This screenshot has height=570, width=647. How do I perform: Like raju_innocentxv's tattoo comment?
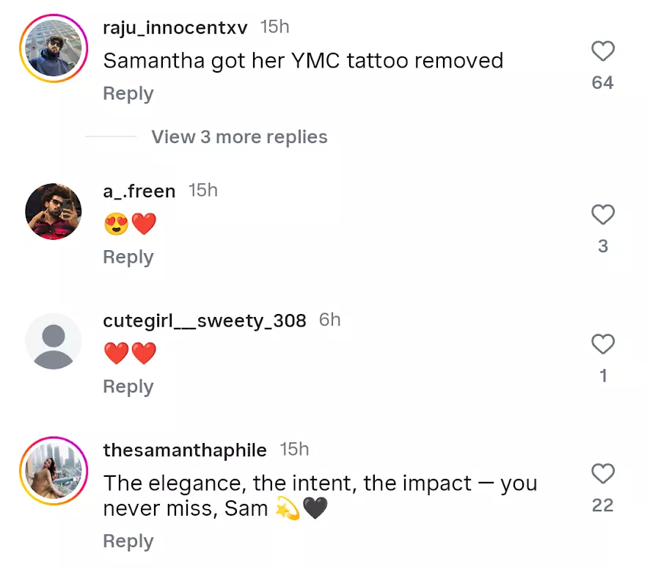pyautogui.click(x=602, y=51)
